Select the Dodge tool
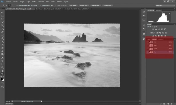176x105 pixels. 2,54
